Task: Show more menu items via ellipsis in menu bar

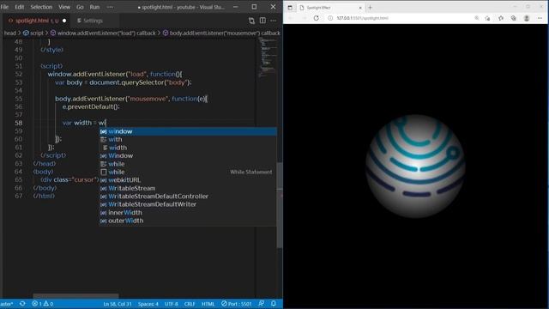Action: [110, 7]
